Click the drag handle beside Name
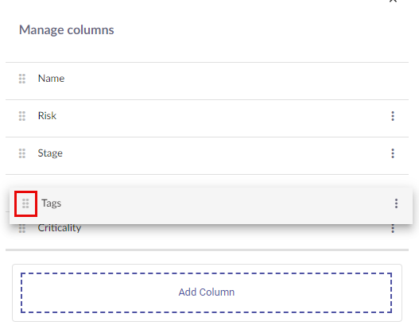This screenshot has width=419, height=329. (x=22, y=79)
